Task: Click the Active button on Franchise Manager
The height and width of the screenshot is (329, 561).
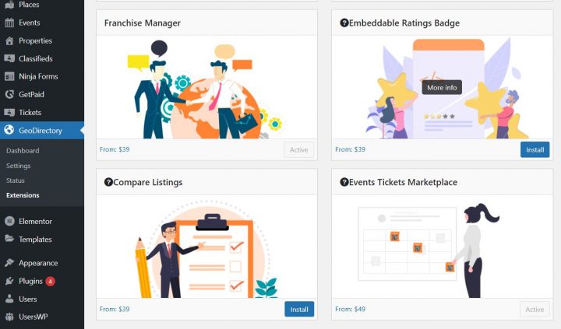Action: [298, 149]
